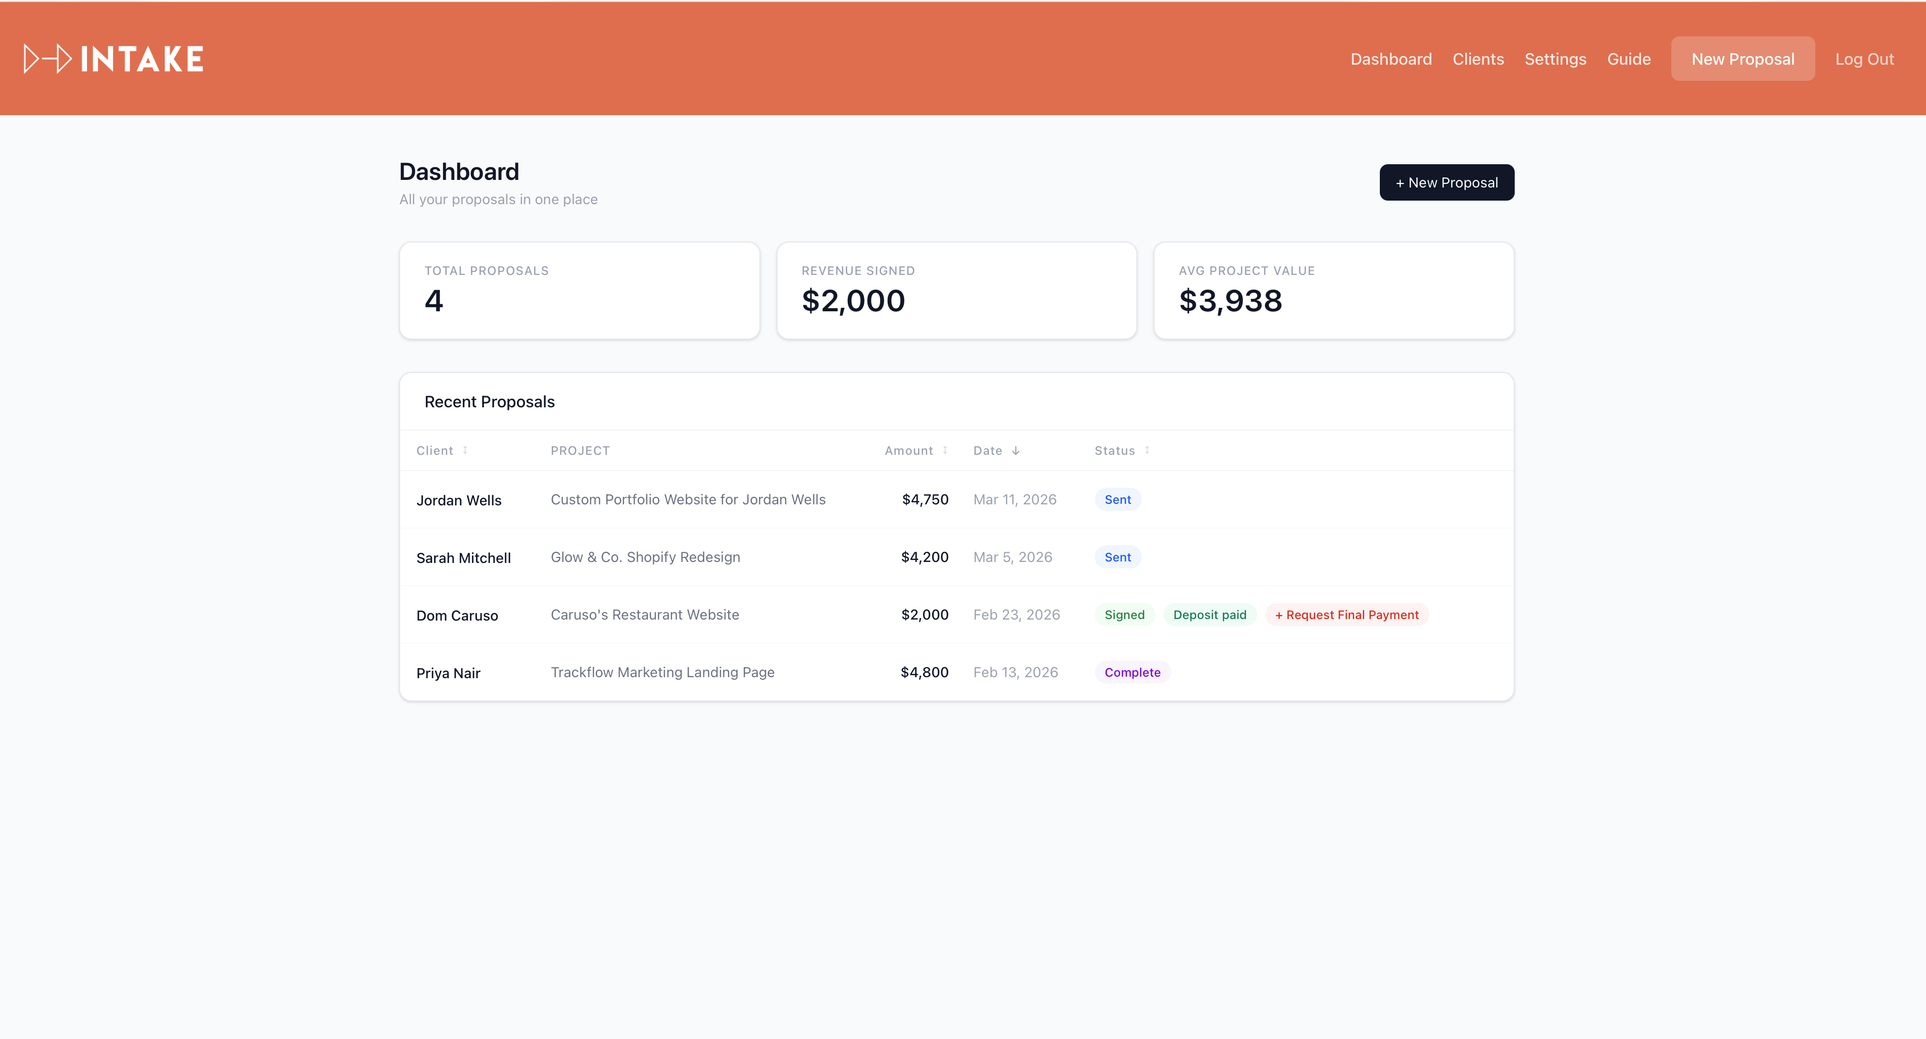This screenshot has height=1039, width=1926.
Task: Click the Status column sort icon
Action: 1147,450
